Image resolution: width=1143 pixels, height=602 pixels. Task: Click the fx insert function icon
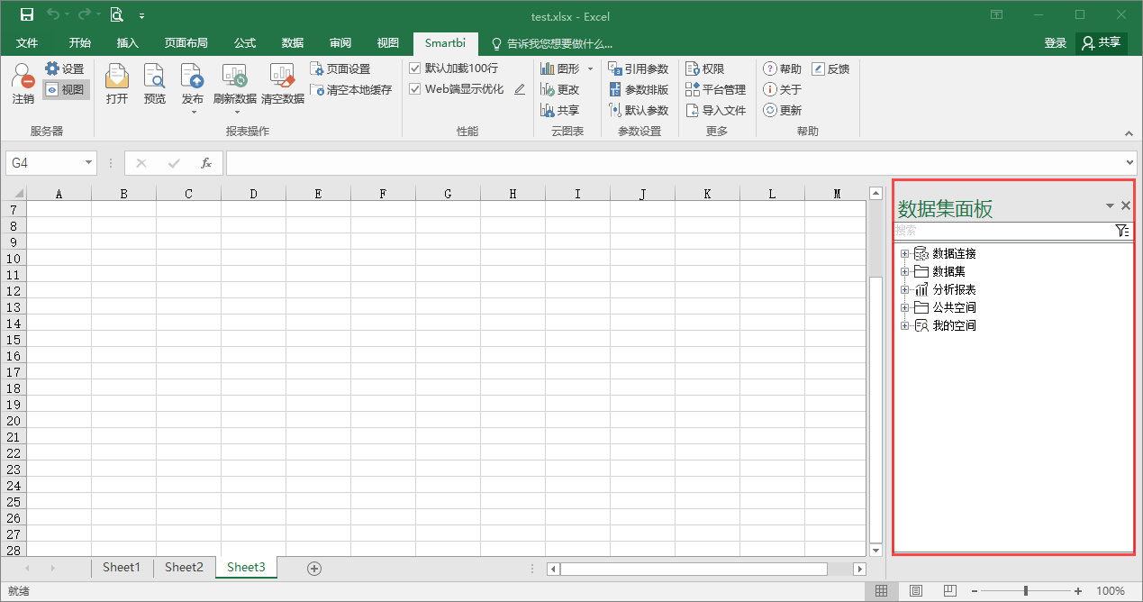point(206,163)
